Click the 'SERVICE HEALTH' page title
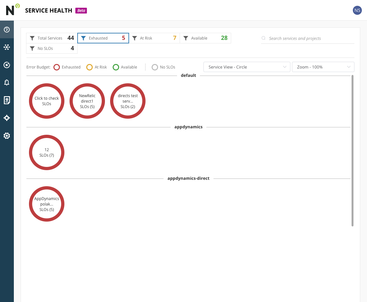Image resolution: width=367 pixels, height=302 pixels. 48,11
